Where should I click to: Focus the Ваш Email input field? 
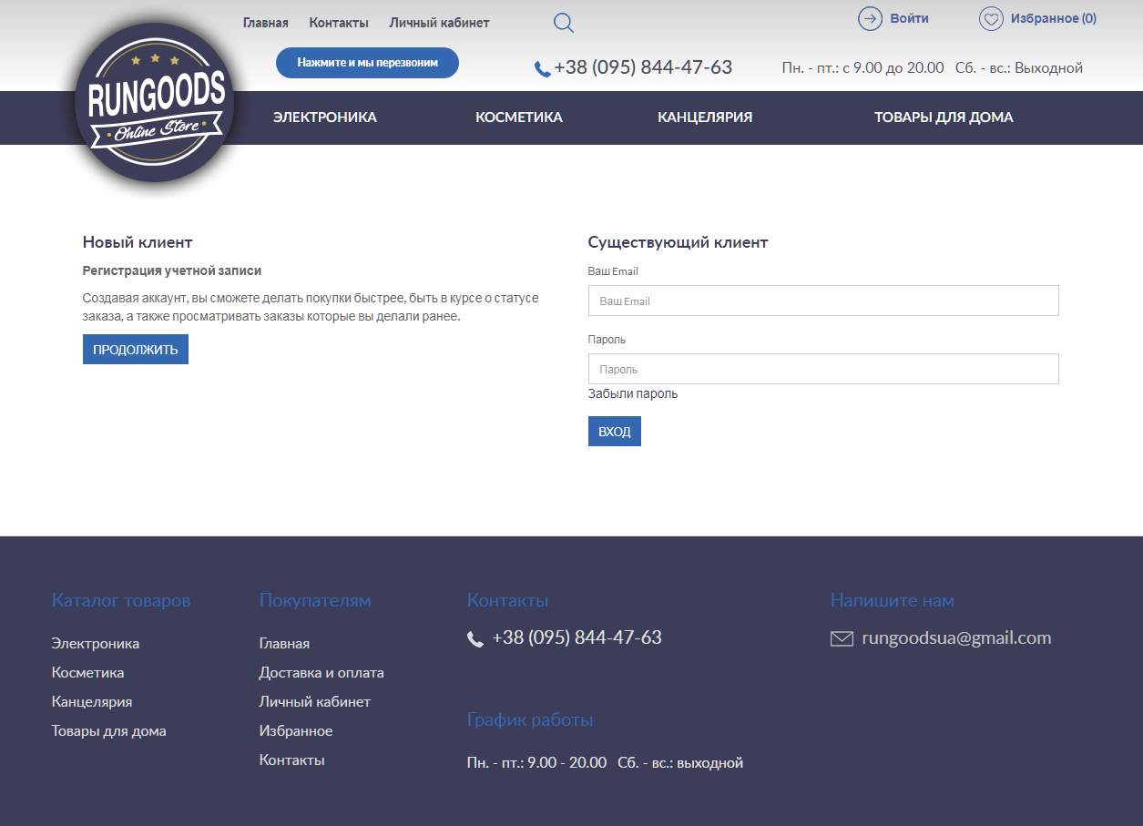[x=823, y=301]
